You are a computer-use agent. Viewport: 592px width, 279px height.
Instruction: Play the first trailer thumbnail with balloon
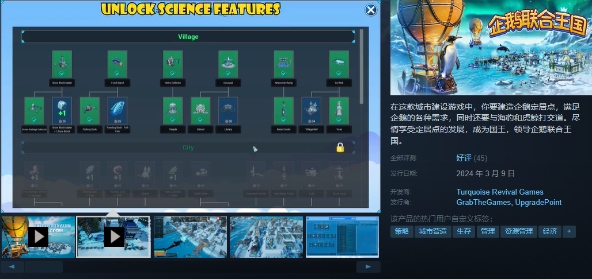38,237
